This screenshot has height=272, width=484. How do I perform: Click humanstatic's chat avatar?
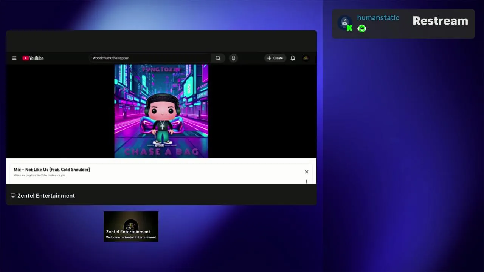tap(344, 23)
